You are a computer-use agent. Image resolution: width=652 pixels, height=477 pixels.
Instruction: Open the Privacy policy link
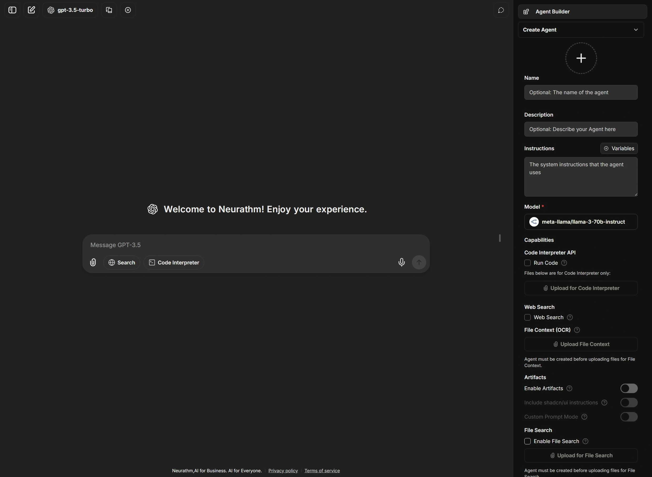[x=283, y=471]
